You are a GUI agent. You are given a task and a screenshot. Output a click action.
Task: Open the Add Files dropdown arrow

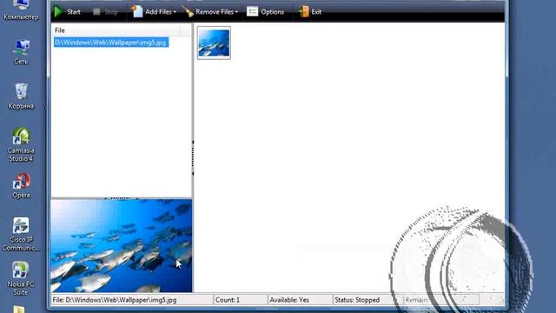coord(175,12)
